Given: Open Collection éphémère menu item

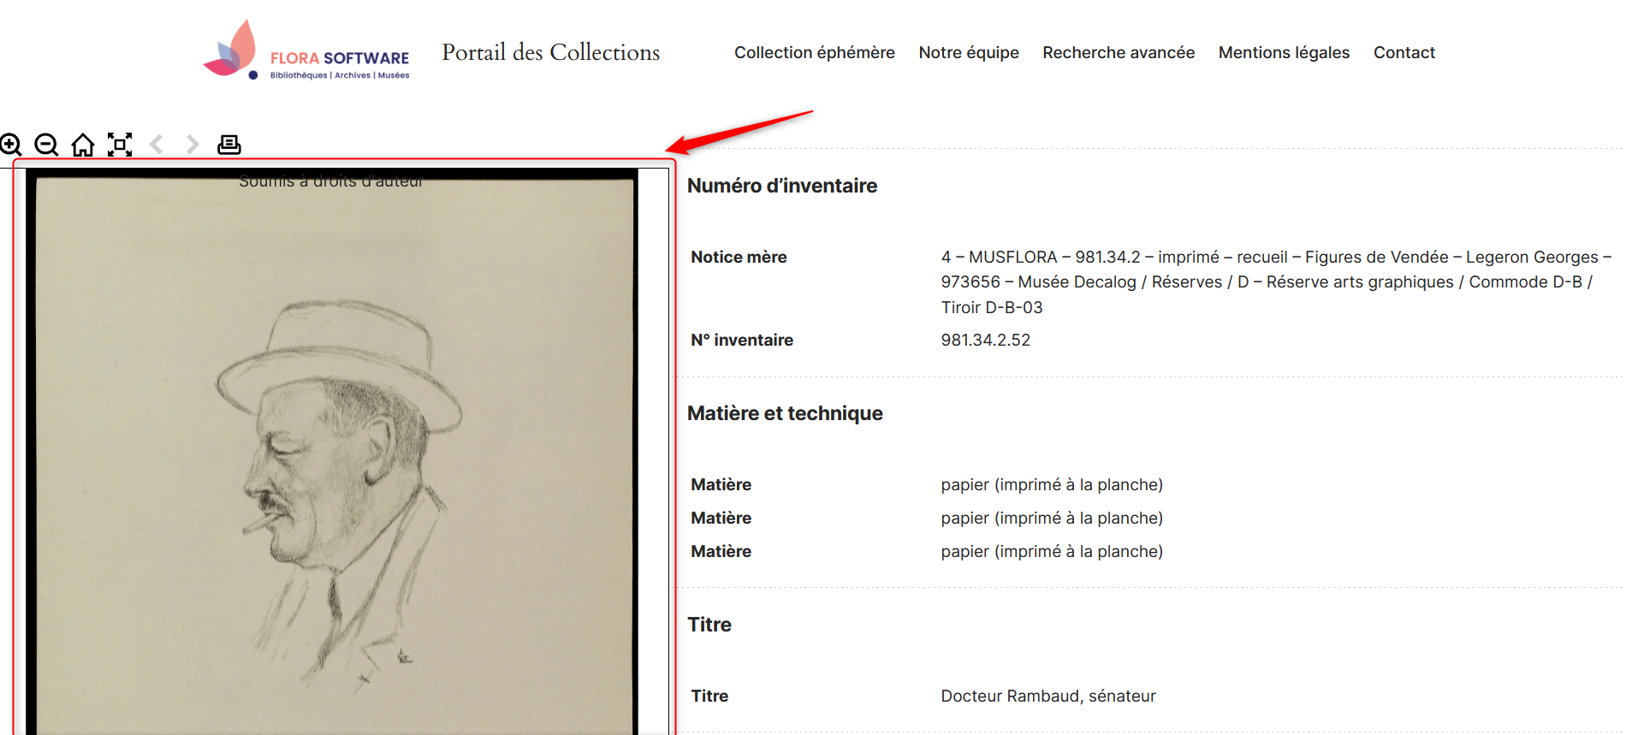Looking at the screenshot, I should coord(815,52).
